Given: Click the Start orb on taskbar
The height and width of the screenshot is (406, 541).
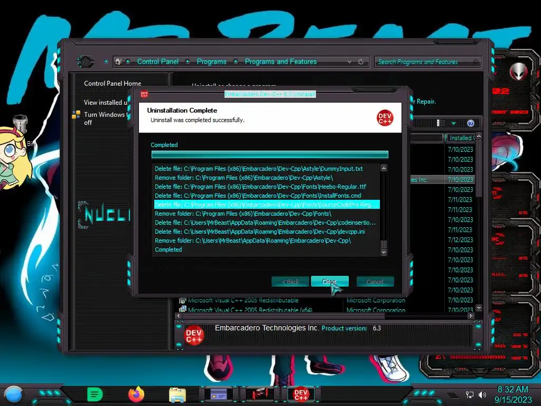Looking at the screenshot, I should coord(14,395).
